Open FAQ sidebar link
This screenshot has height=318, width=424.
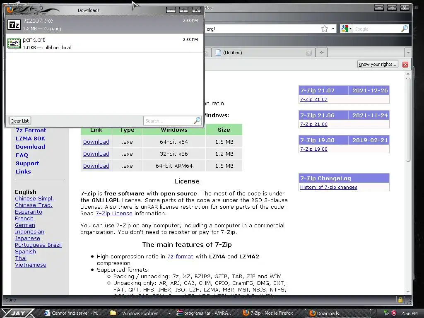[22, 155]
